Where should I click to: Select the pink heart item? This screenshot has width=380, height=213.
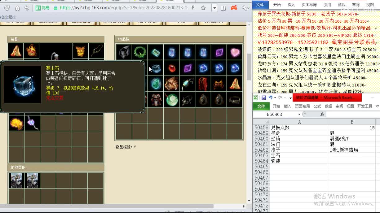click(x=235, y=52)
